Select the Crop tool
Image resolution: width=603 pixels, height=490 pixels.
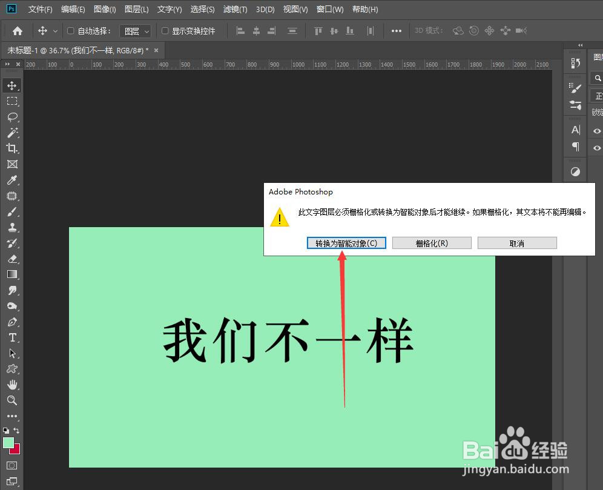(13, 148)
